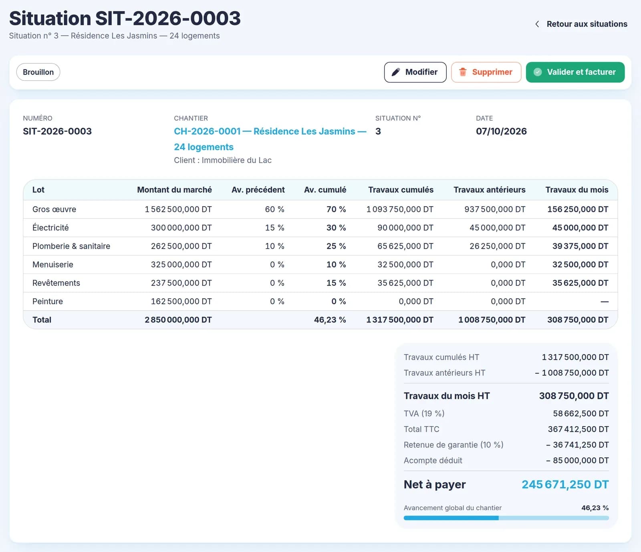The width and height of the screenshot is (641, 552).
Task: Click the 46,23 % total in the table
Action: coord(330,320)
